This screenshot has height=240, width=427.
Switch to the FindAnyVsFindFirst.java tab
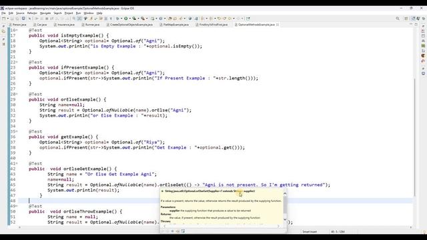tap(211, 25)
